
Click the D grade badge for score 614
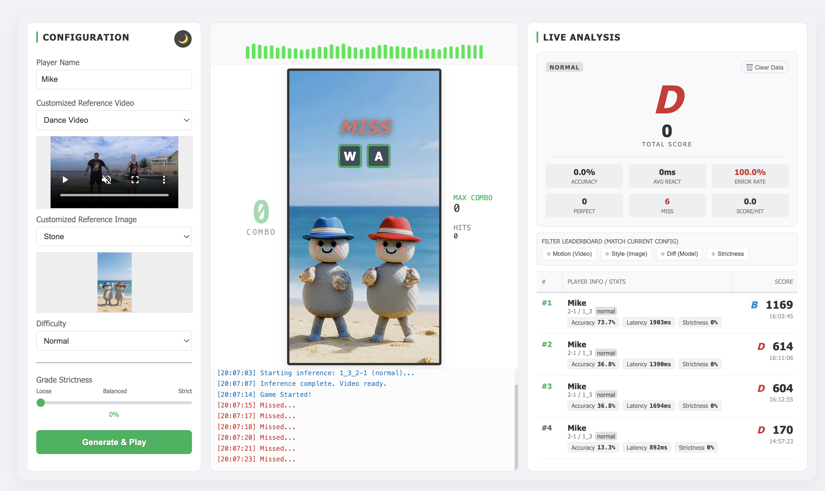(761, 347)
